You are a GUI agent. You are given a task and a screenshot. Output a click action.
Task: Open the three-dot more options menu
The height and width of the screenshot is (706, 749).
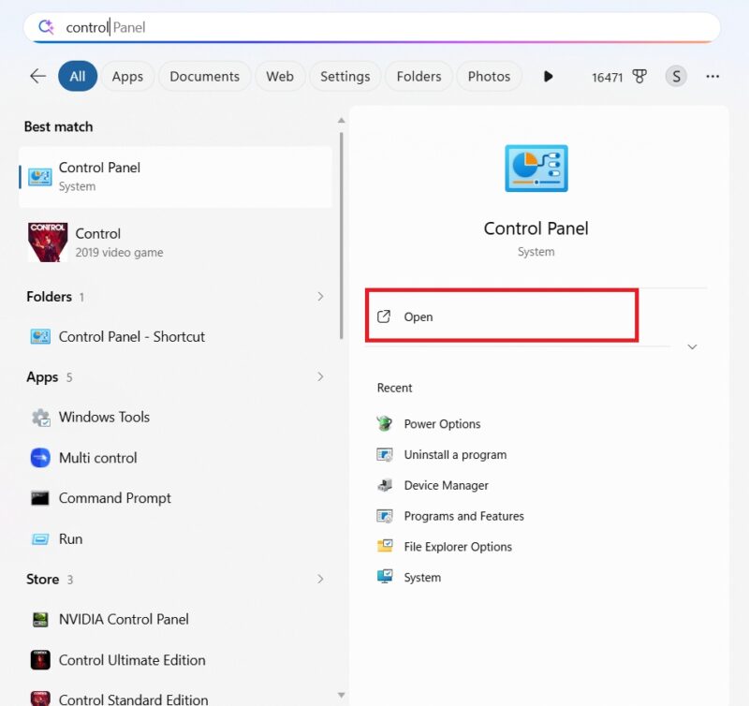point(712,77)
